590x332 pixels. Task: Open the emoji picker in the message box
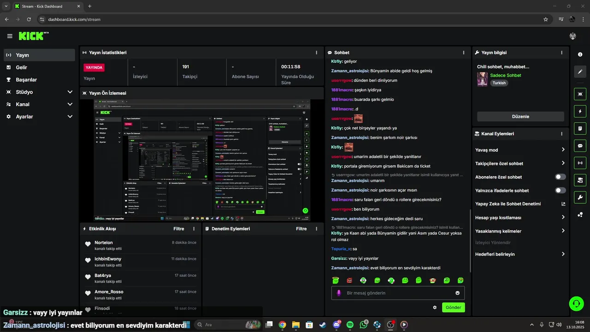click(x=457, y=293)
